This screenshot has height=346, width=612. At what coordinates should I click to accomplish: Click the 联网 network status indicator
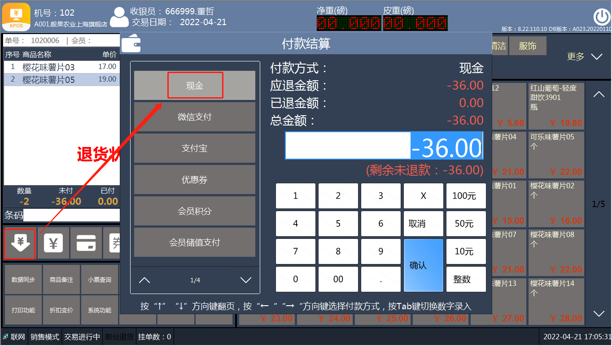14,337
